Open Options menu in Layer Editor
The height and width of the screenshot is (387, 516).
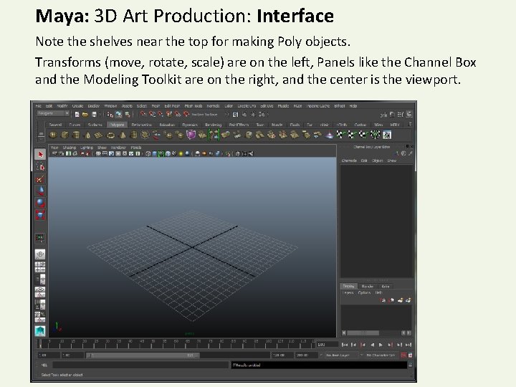(364, 292)
